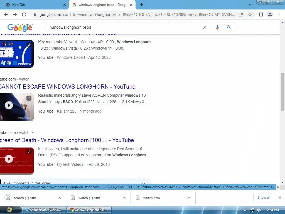Play the Kaijan1225 video preview
The height and width of the screenshot is (214, 285).
(9, 105)
